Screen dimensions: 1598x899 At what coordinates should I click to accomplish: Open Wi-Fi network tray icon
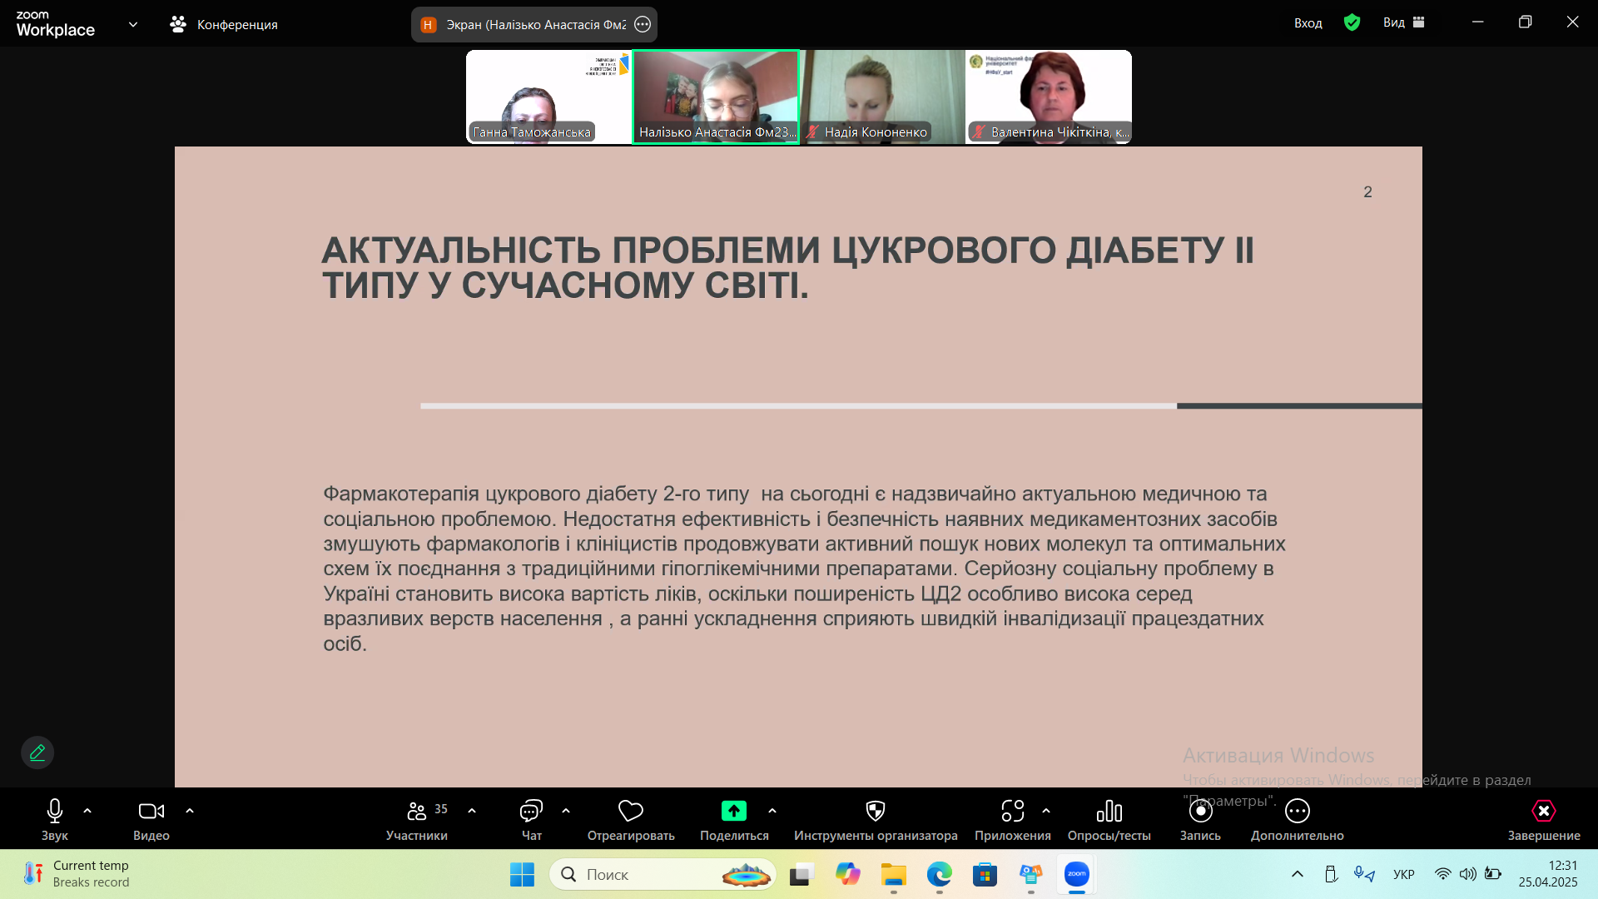(x=1443, y=874)
